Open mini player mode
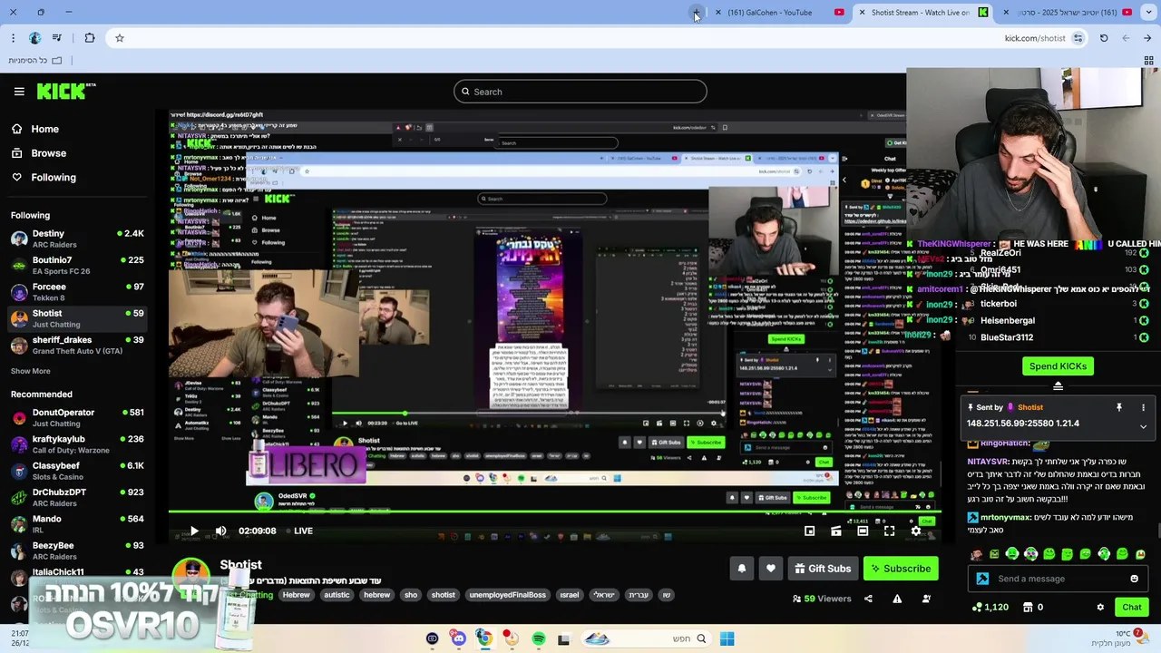Viewport: 1161px width, 653px height. (x=809, y=531)
